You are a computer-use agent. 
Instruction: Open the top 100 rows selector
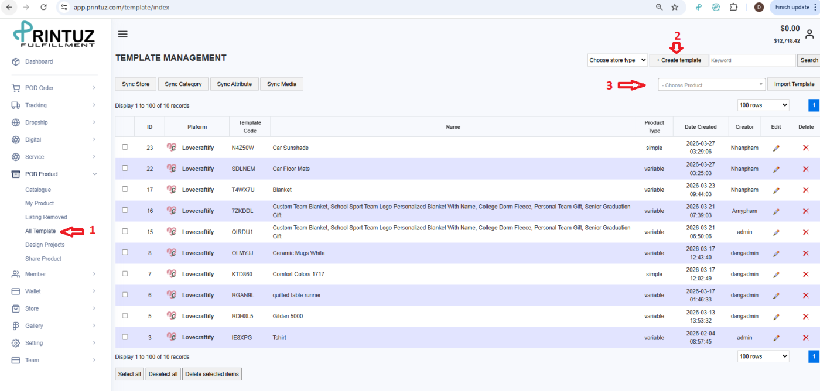pyautogui.click(x=763, y=105)
